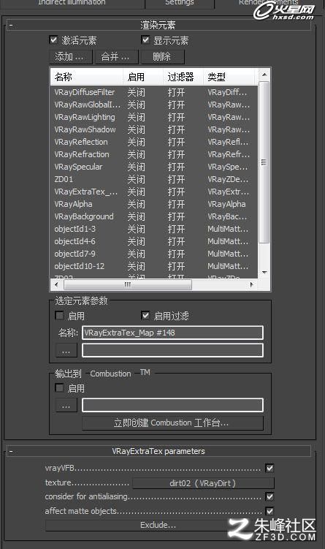
Task: Click the list's scroll-down arrow
Action: point(264,273)
